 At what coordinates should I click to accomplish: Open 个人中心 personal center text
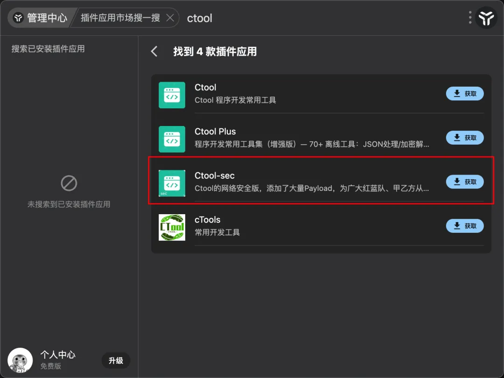(x=58, y=355)
